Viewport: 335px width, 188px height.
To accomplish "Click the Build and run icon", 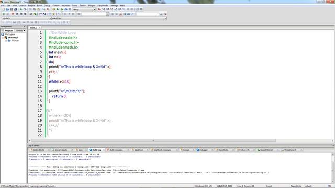I will pos(62,9).
